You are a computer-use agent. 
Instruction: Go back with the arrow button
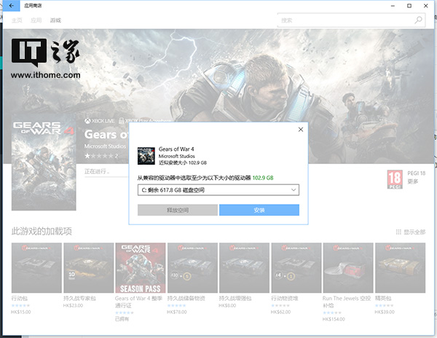pyautogui.click(x=11, y=6)
